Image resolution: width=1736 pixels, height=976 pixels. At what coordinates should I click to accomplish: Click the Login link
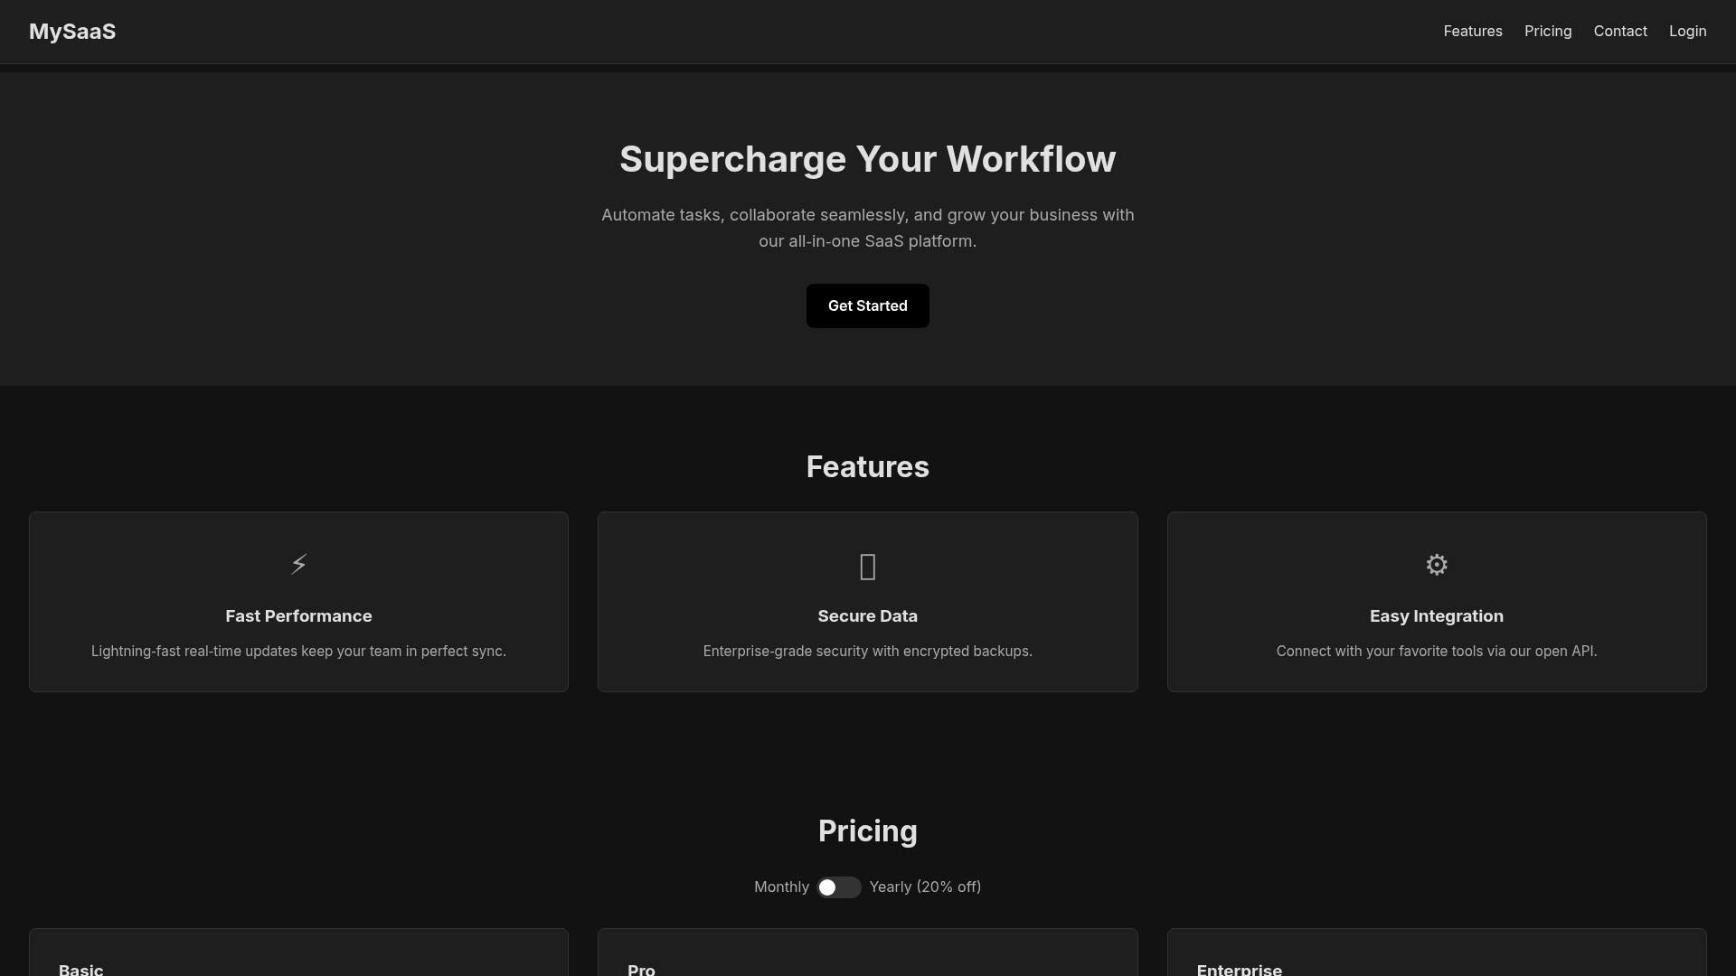click(1687, 32)
